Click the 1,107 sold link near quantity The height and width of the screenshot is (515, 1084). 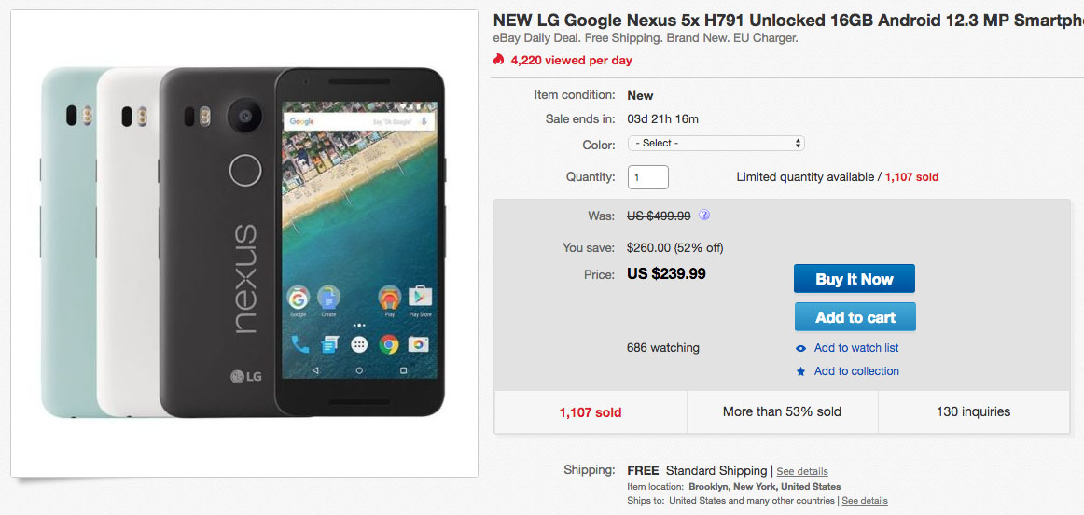point(911,176)
